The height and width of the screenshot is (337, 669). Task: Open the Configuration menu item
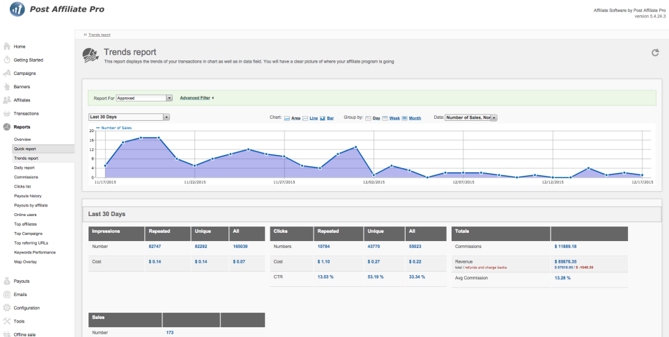click(x=26, y=308)
